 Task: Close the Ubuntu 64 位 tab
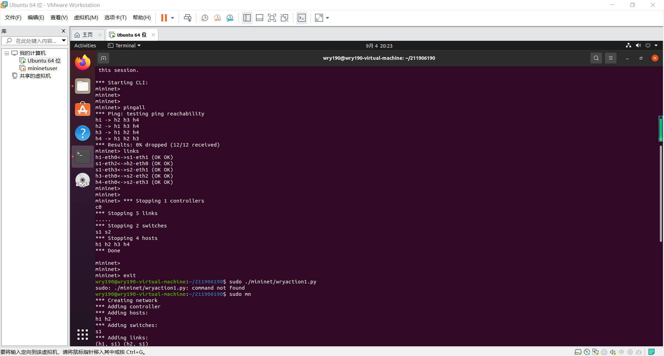click(153, 35)
